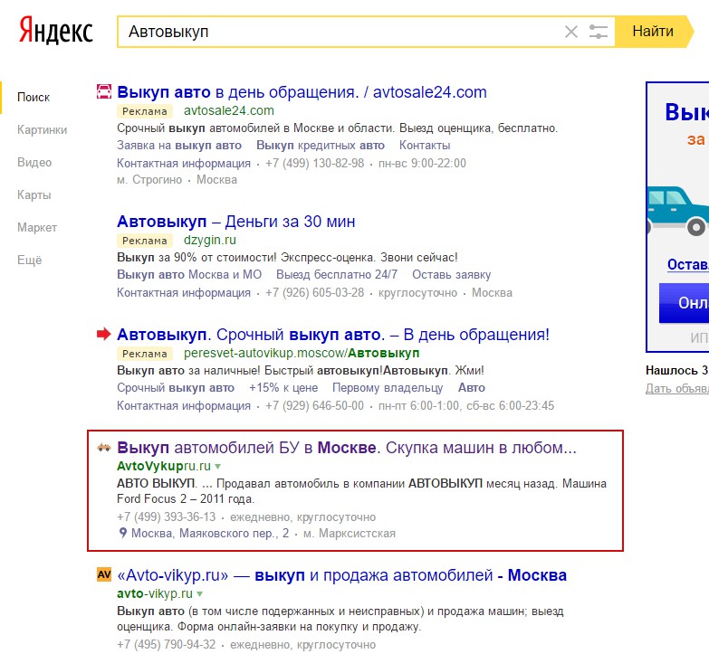The image size is (709, 654).
Task: Click the blue Онл... banner button
Action: pyautogui.click(x=684, y=303)
